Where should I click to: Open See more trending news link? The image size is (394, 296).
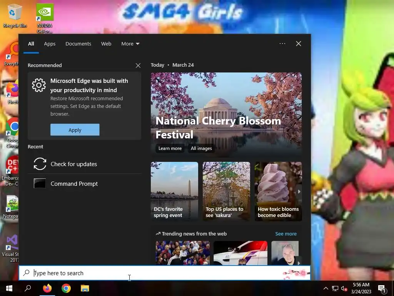[286, 234]
